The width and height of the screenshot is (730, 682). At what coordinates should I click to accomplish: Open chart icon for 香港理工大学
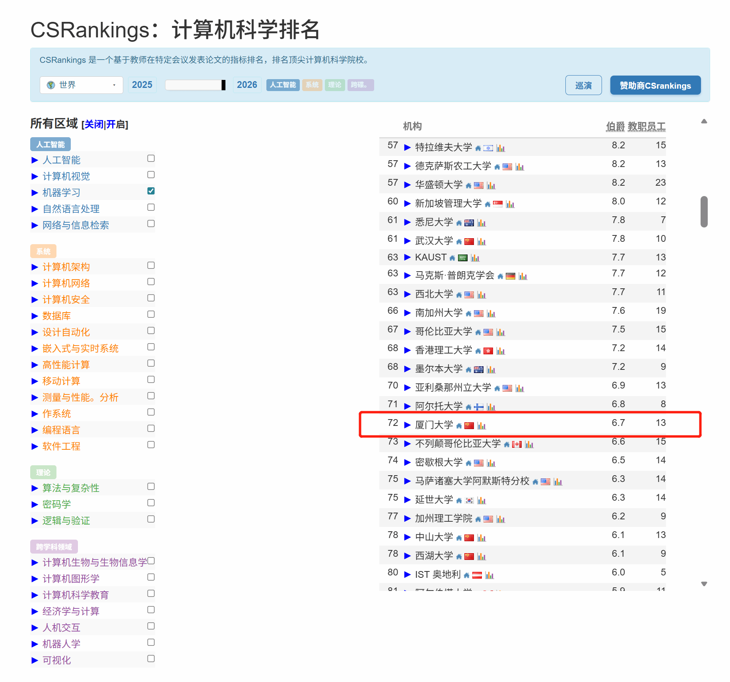(x=501, y=351)
